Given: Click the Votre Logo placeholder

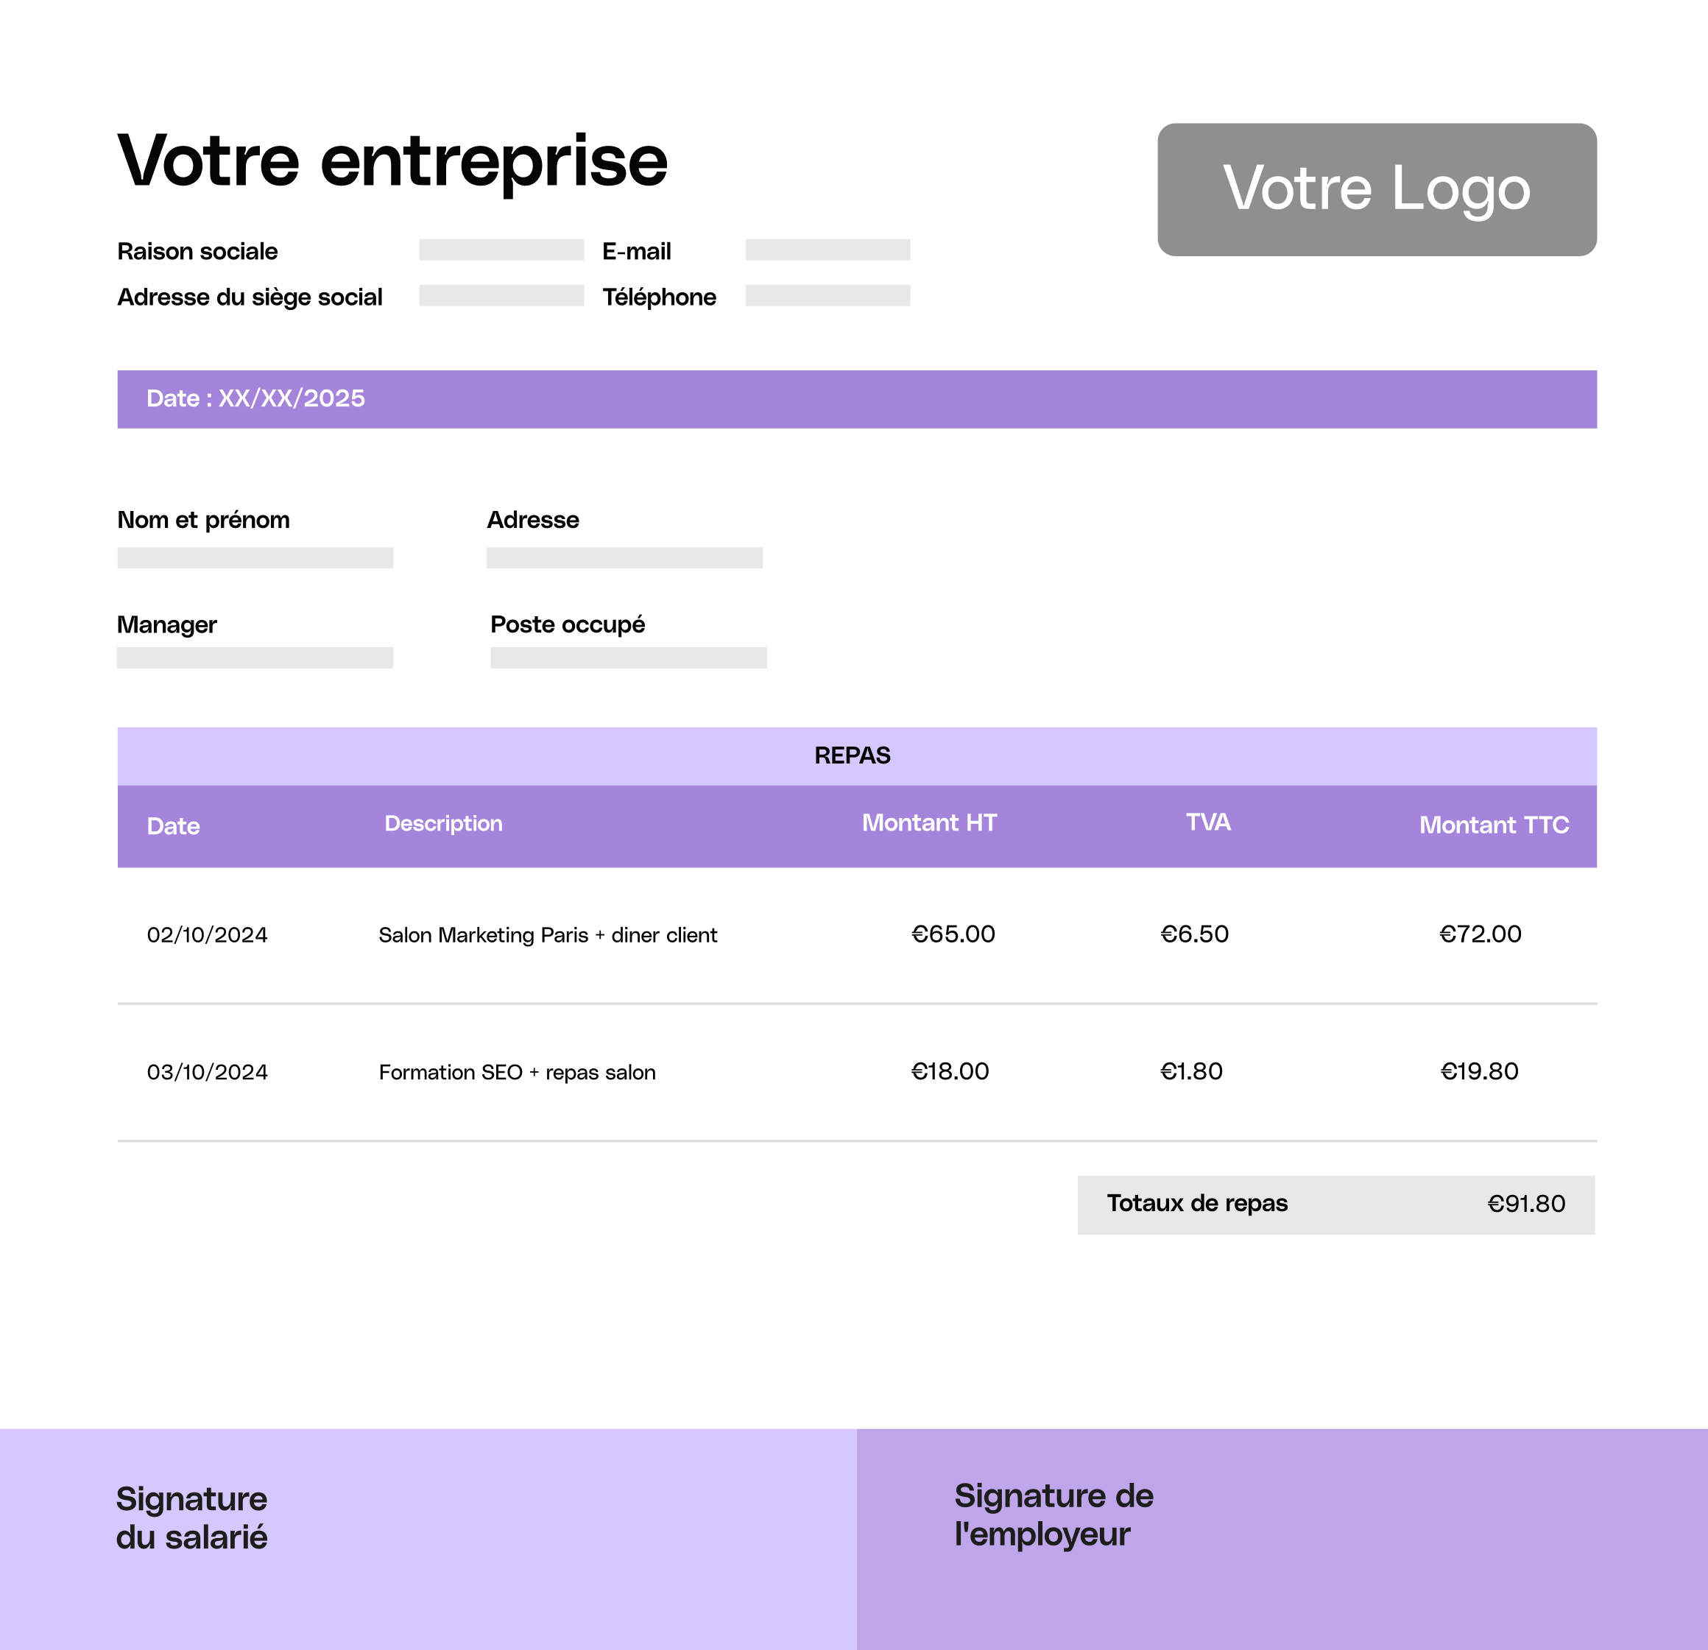Looking at the screenshot, I should (1376, 189).
